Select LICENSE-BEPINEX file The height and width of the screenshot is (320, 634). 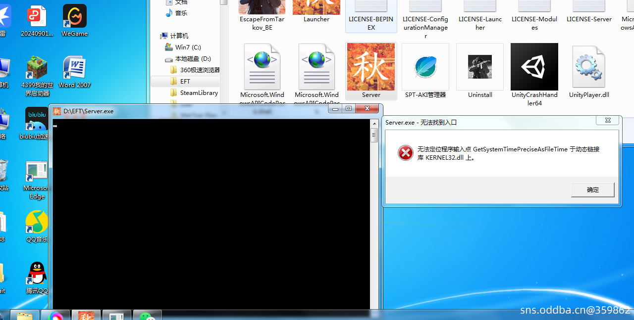370,10
